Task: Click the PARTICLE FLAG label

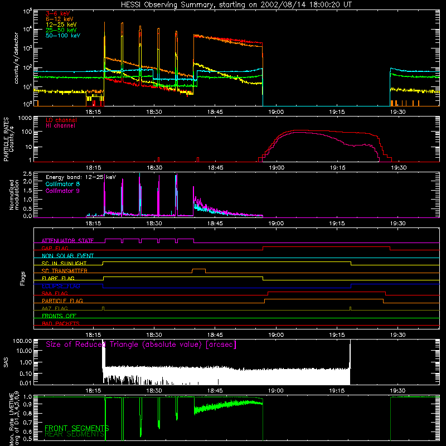Action: (62, 300)
